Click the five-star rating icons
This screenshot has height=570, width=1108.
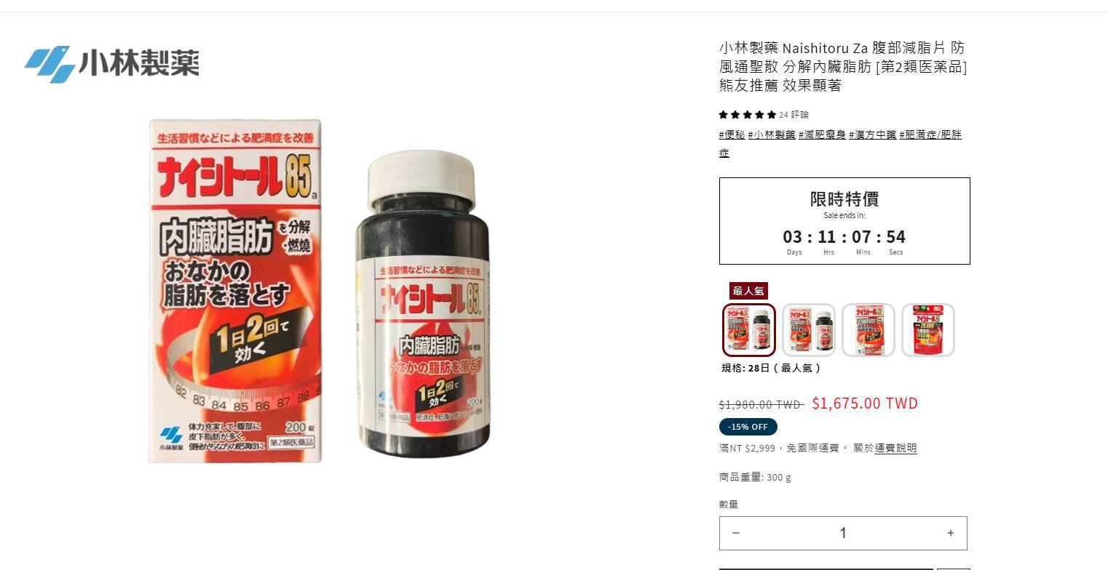coord(748,115)
